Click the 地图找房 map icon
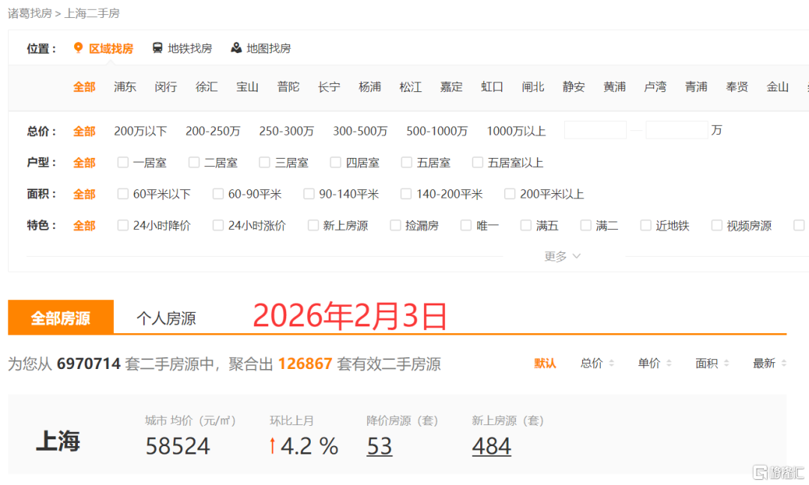The width and height of the screenshot is (809, 485). tap(236, 48)
